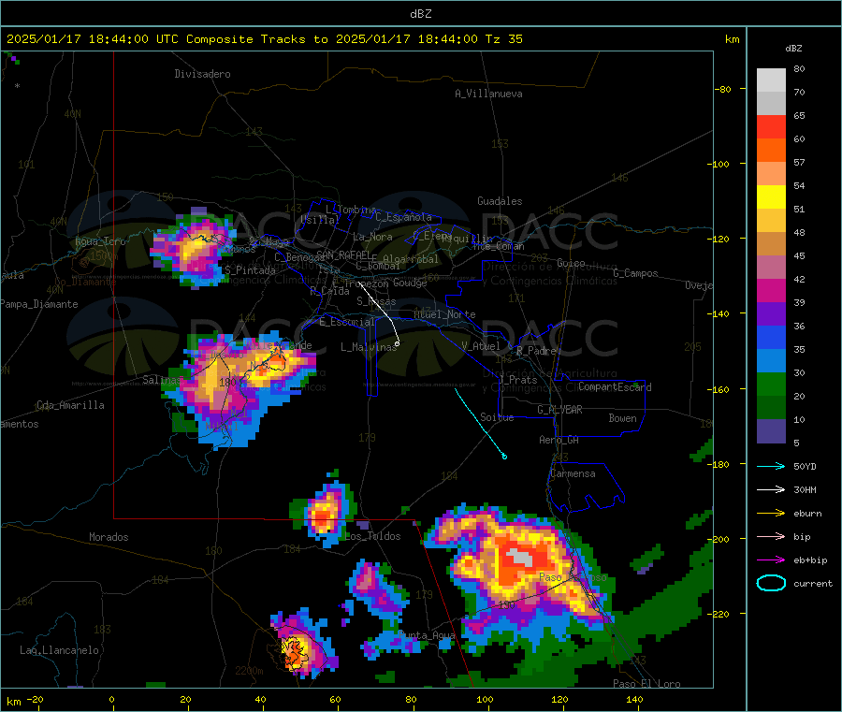Click the Bowen map label
842x712 pixels.
pyautogui.click(x=622, y=418)
